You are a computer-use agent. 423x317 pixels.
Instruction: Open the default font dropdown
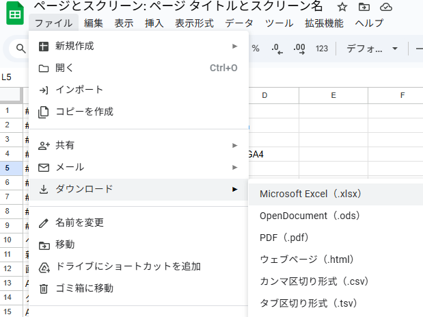[372, 49]
